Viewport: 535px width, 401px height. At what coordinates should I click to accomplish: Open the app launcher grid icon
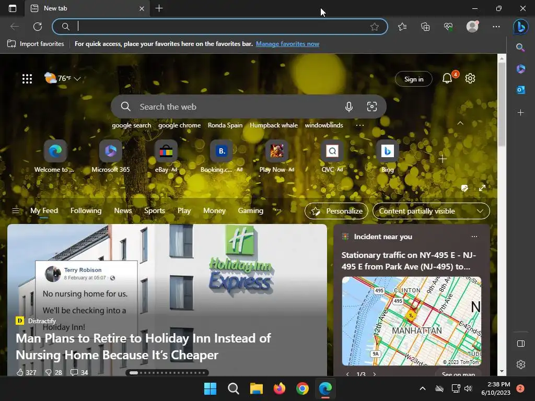[27, 79]
